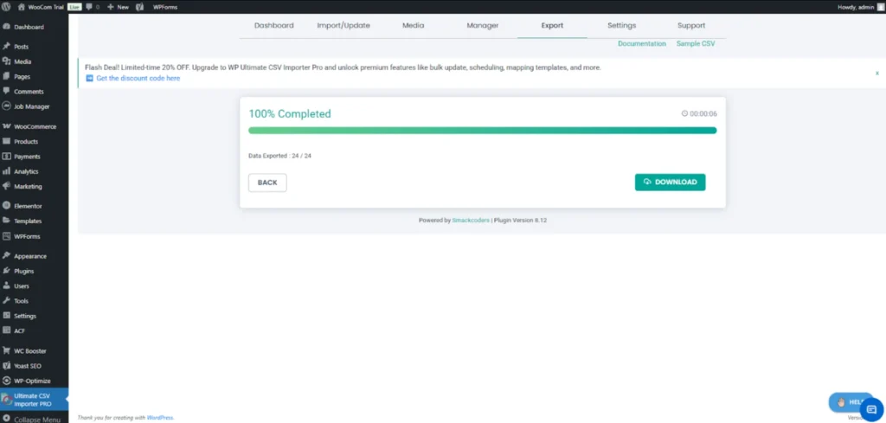Open the Help chat bubble button
This screenshot has width=886, height=423.
[x=851, y=402]
